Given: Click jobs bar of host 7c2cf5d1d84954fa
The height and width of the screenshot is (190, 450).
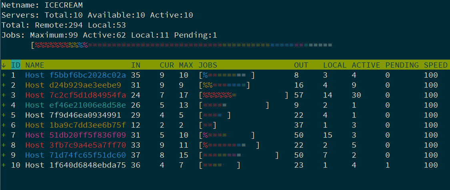Looking at the screenshot, I should pyautogui.click(x=244, y=95).
